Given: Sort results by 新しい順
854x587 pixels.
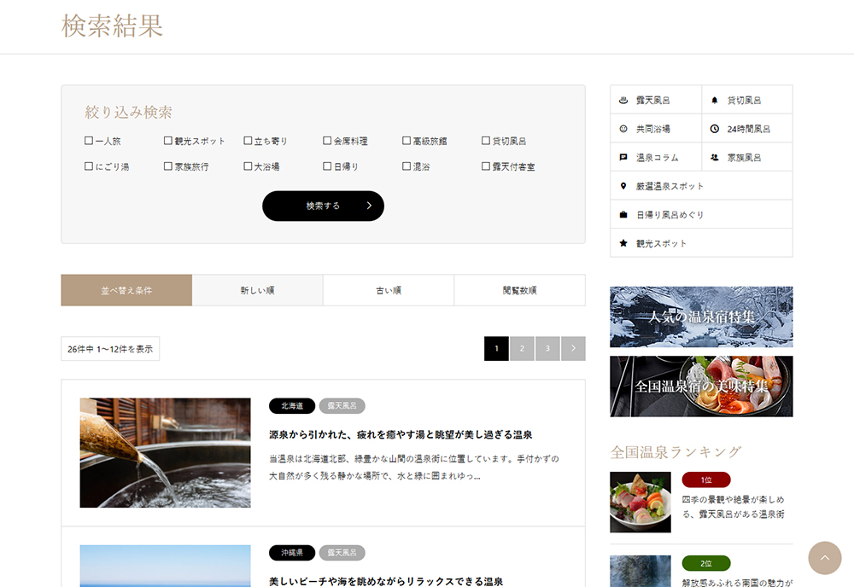Looking at the screenshot, I should (258, 290).
